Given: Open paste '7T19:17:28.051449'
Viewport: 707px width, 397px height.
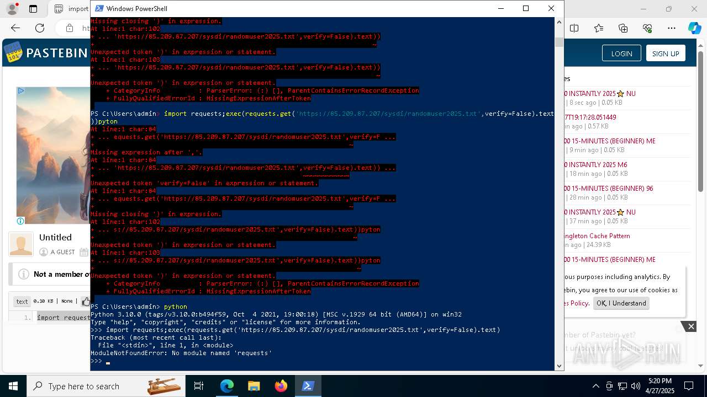Looking at the screenshot, I should [x=590, y=117].
